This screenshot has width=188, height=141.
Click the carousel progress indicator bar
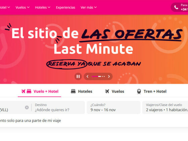coord(98,77)
